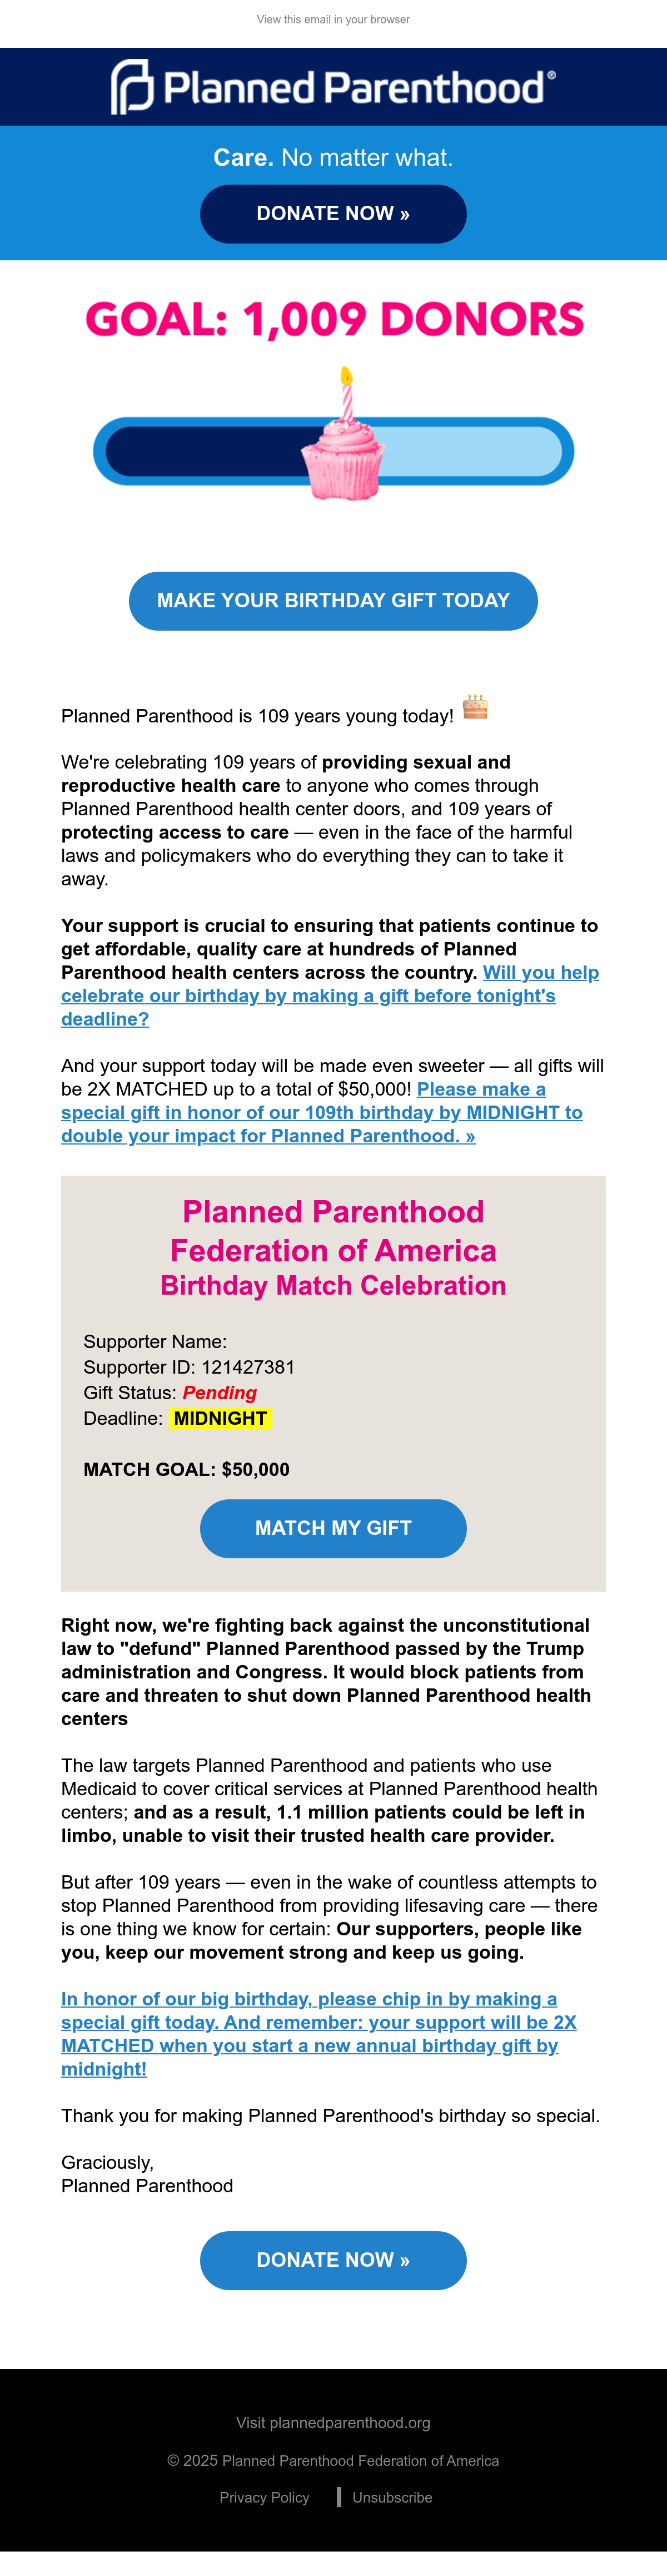Visit plannedparenthood.org footer link
Image resolution: width=667 pixels, height=2576 pixels.
click(x=333, y=2422)
